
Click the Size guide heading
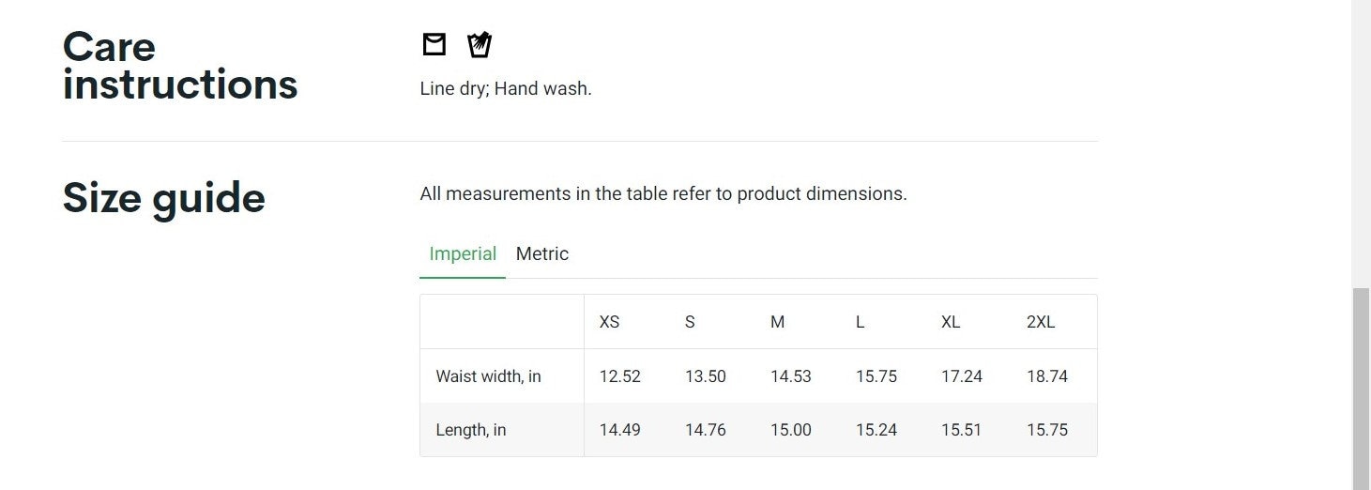[163, 198]
